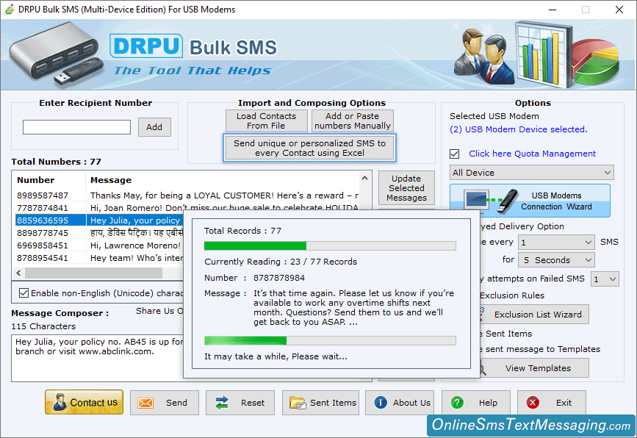Click the USB modem connection monitor icon

pos(477,199)
